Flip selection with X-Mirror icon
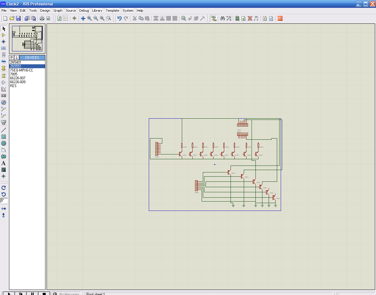The width and height of the screenshot is (376, 295). coord(4,209)
